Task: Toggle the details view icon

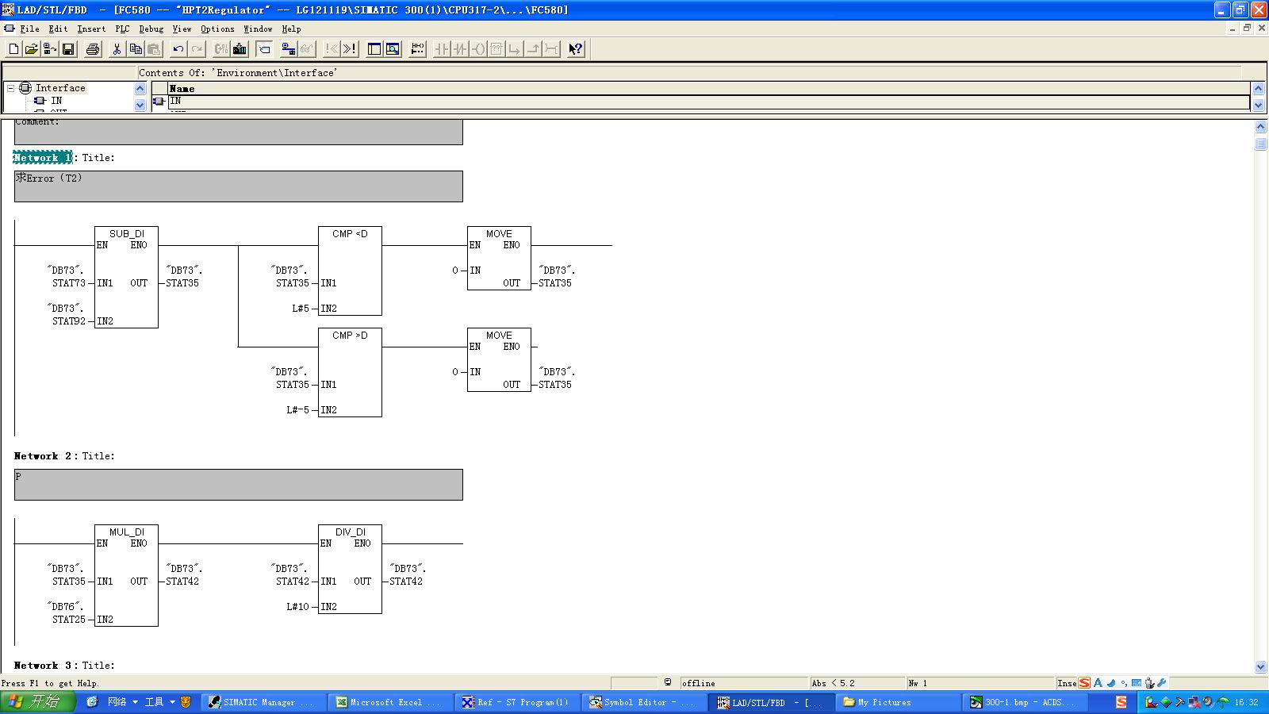Action: [x=393, y=49]
